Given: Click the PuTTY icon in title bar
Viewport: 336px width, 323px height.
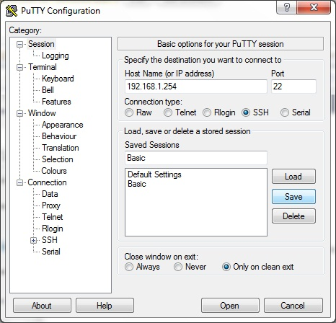Looking at the screenshot, I should click(12, 11).
